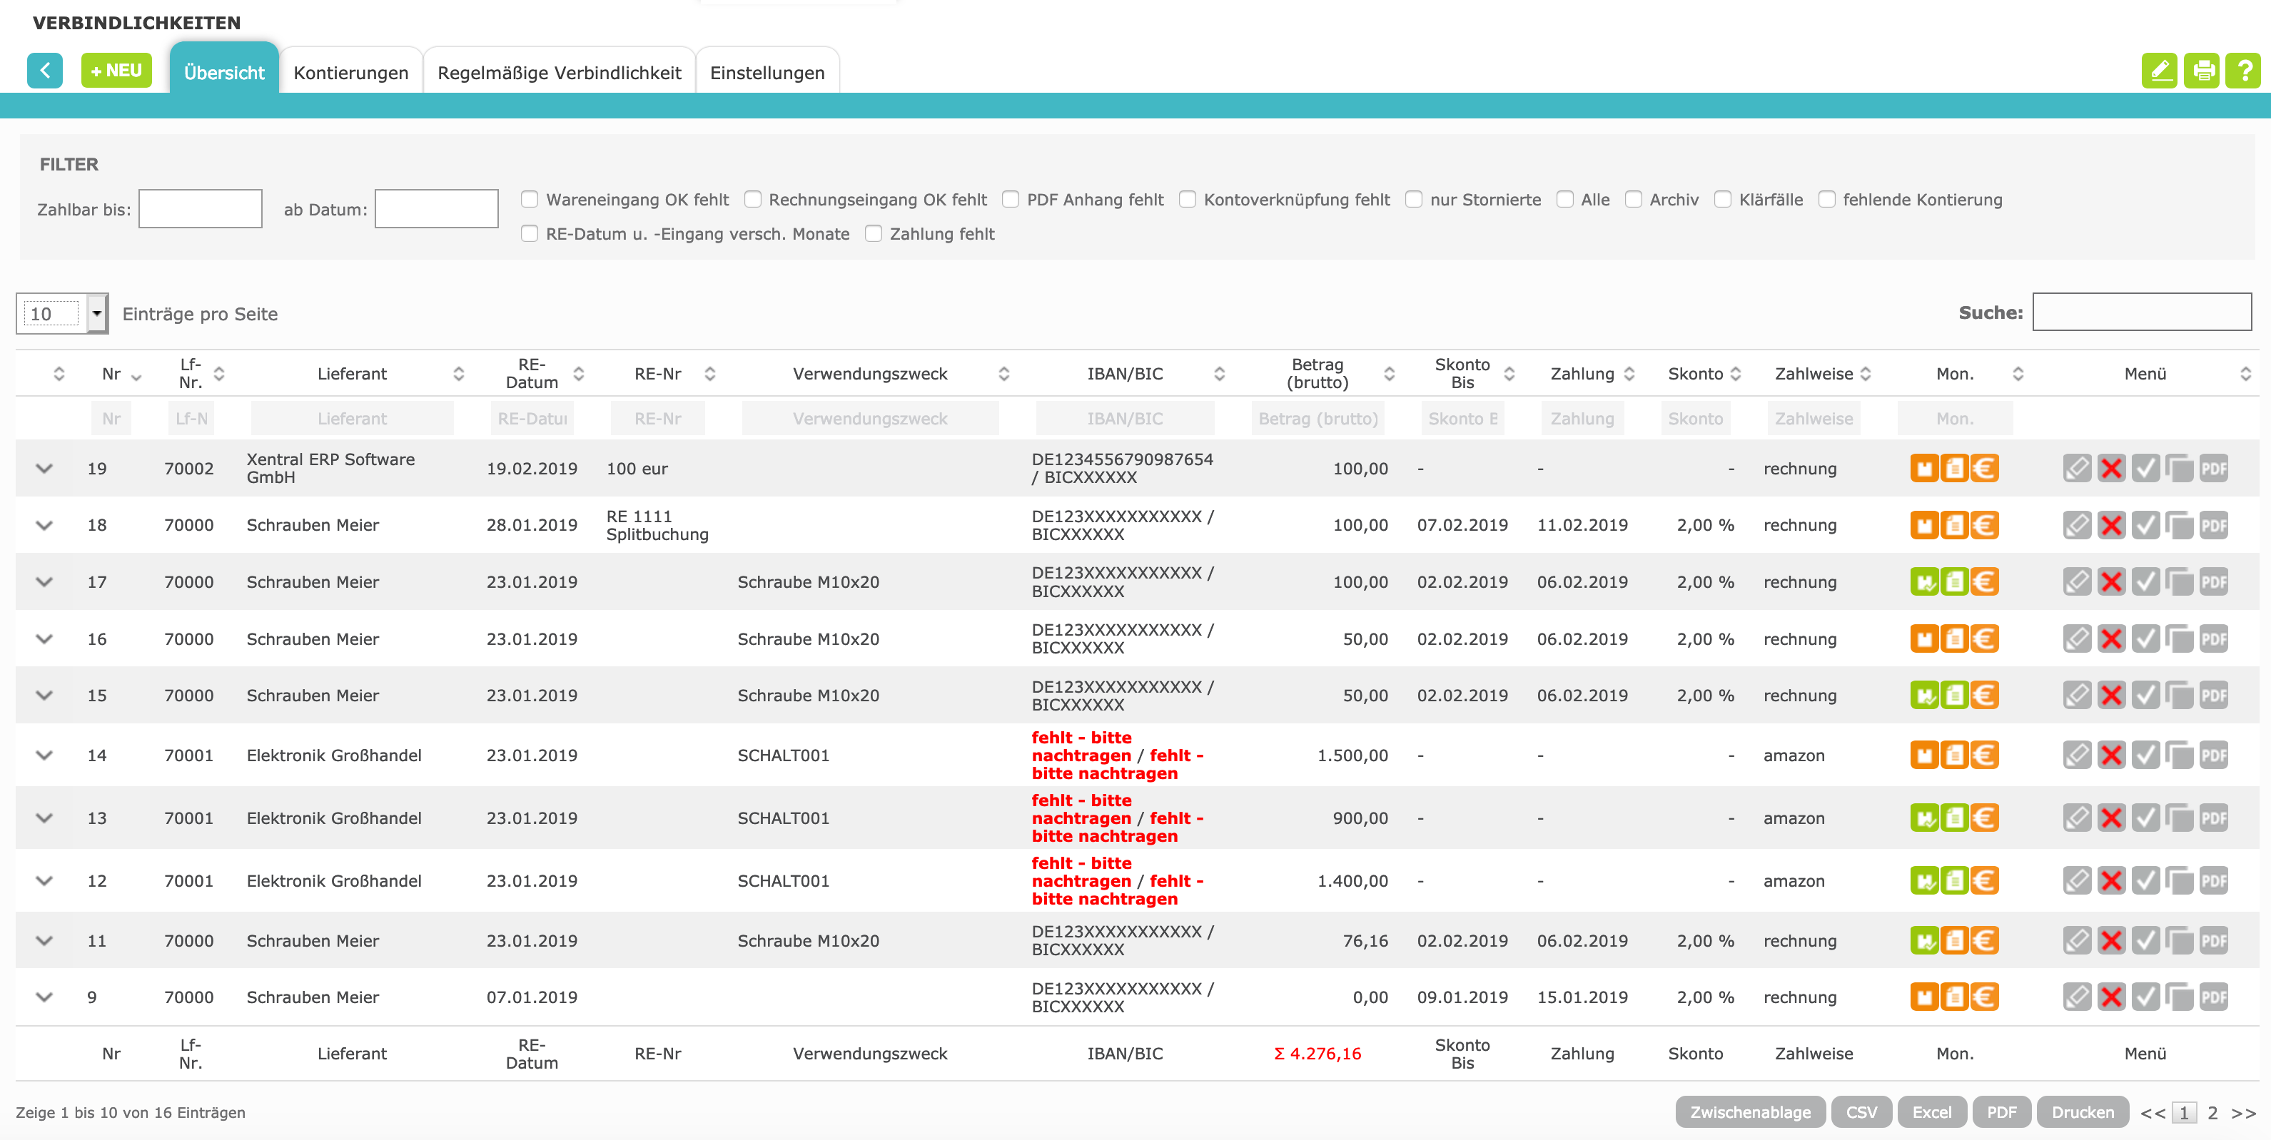The image size is (2271, 1140).
Task: Click the checkmark approve icon for entry 17
Action: (x=2145, y=581)
